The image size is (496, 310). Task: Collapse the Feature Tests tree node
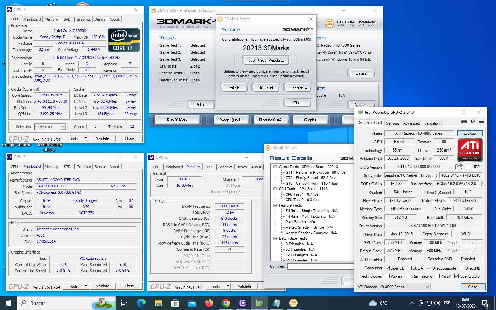(275, 205)
